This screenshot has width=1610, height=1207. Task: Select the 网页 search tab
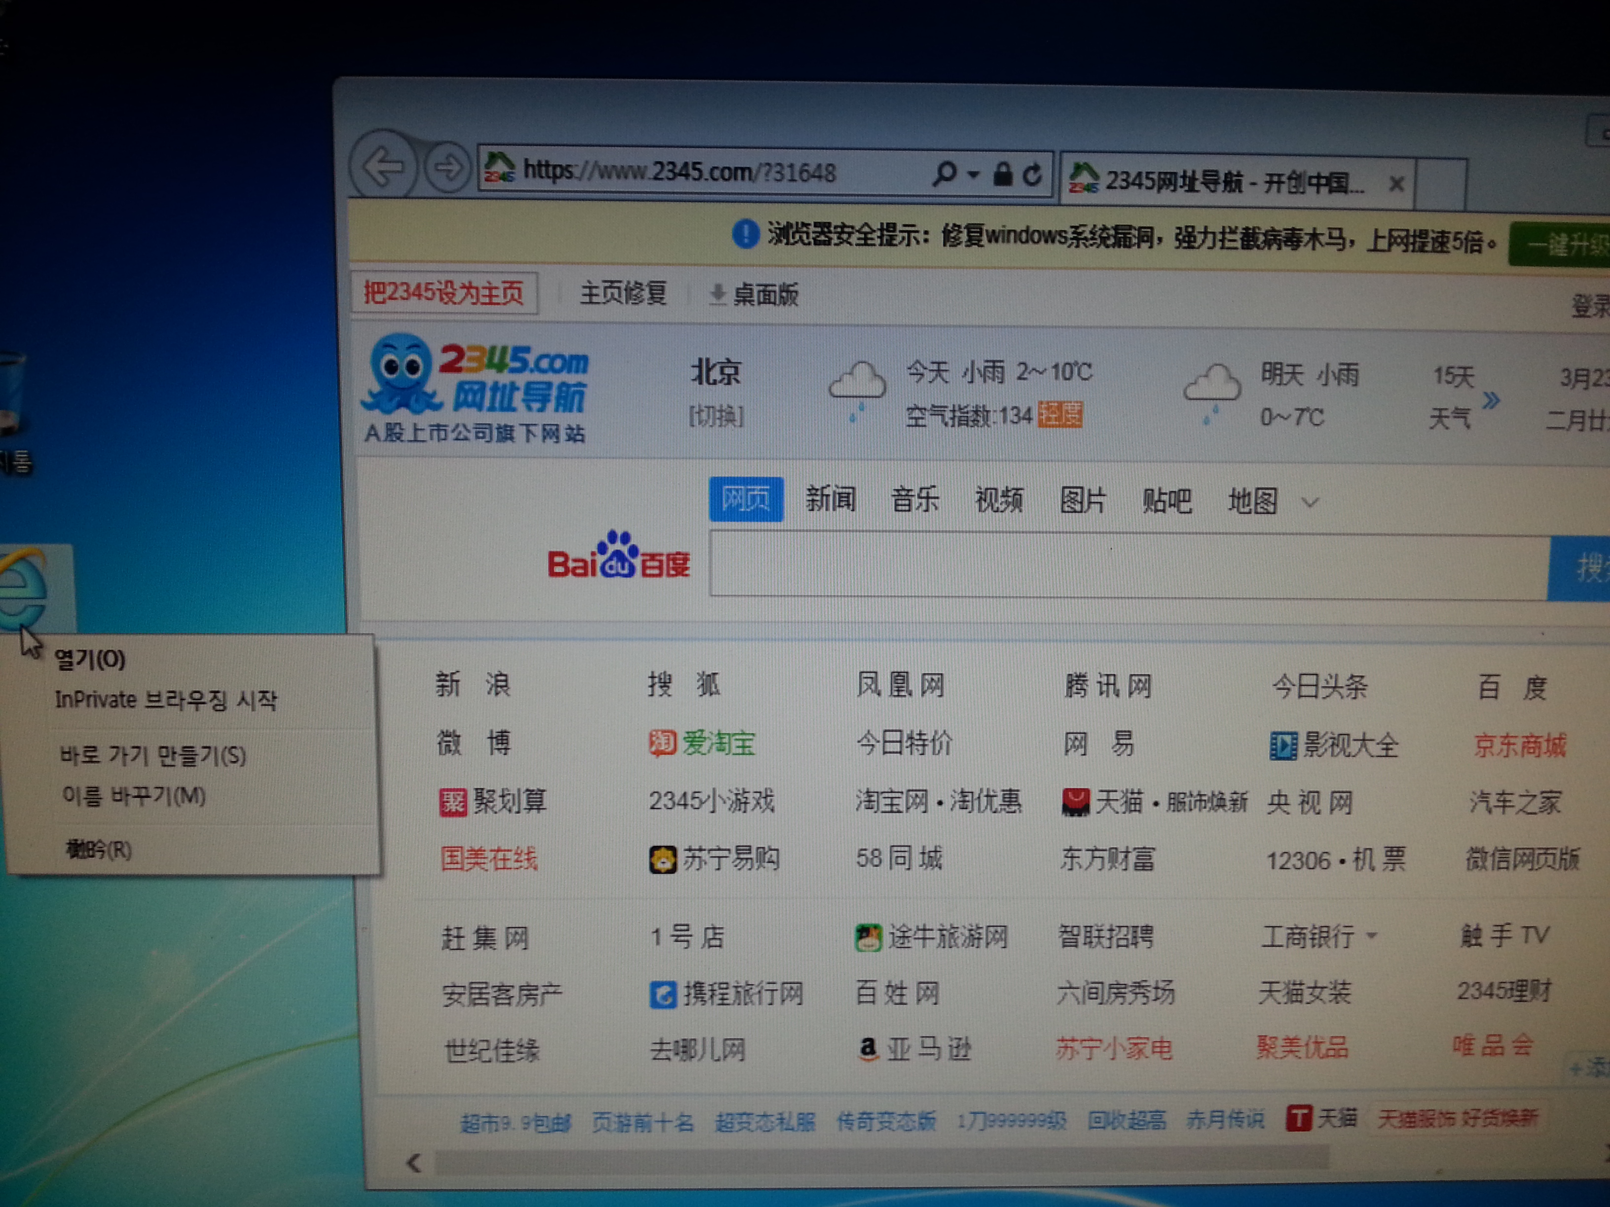point(745,498)
